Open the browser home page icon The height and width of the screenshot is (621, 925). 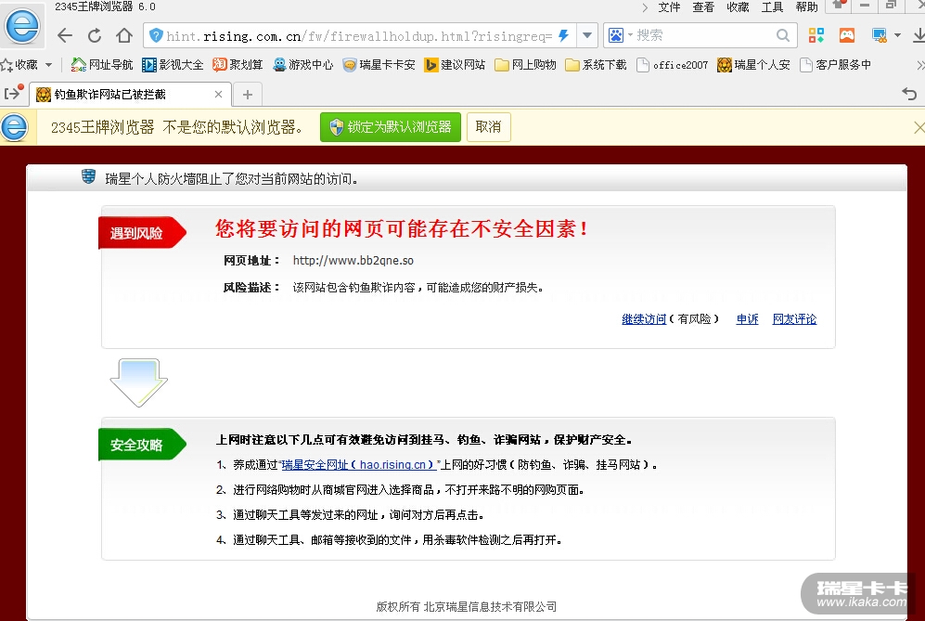tap(124, 36)
